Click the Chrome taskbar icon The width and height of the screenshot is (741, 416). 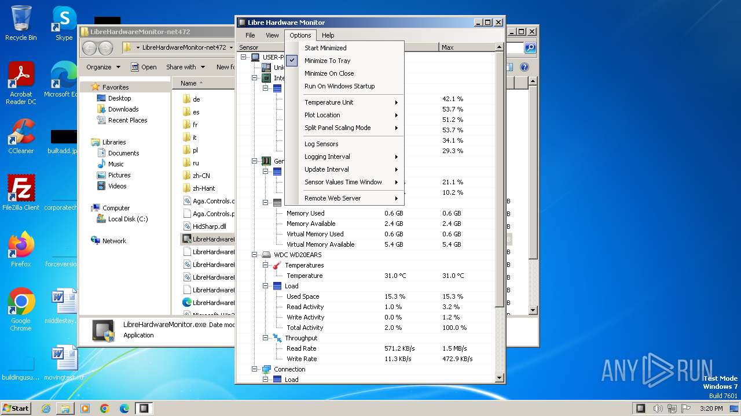point(105,408)
